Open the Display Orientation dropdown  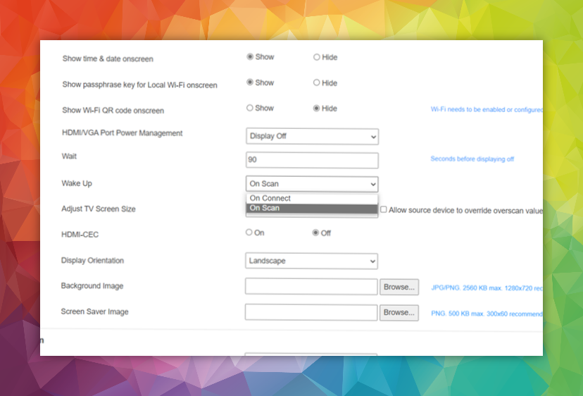point(312,261)
